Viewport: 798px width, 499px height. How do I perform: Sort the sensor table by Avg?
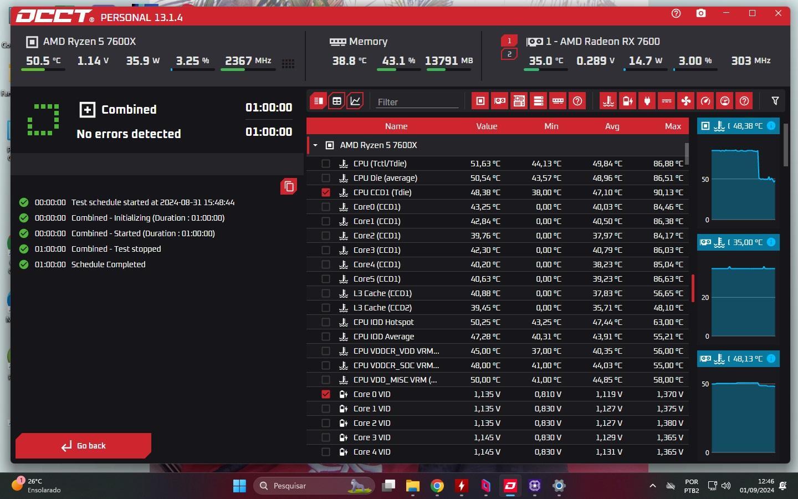pos(612,126)
